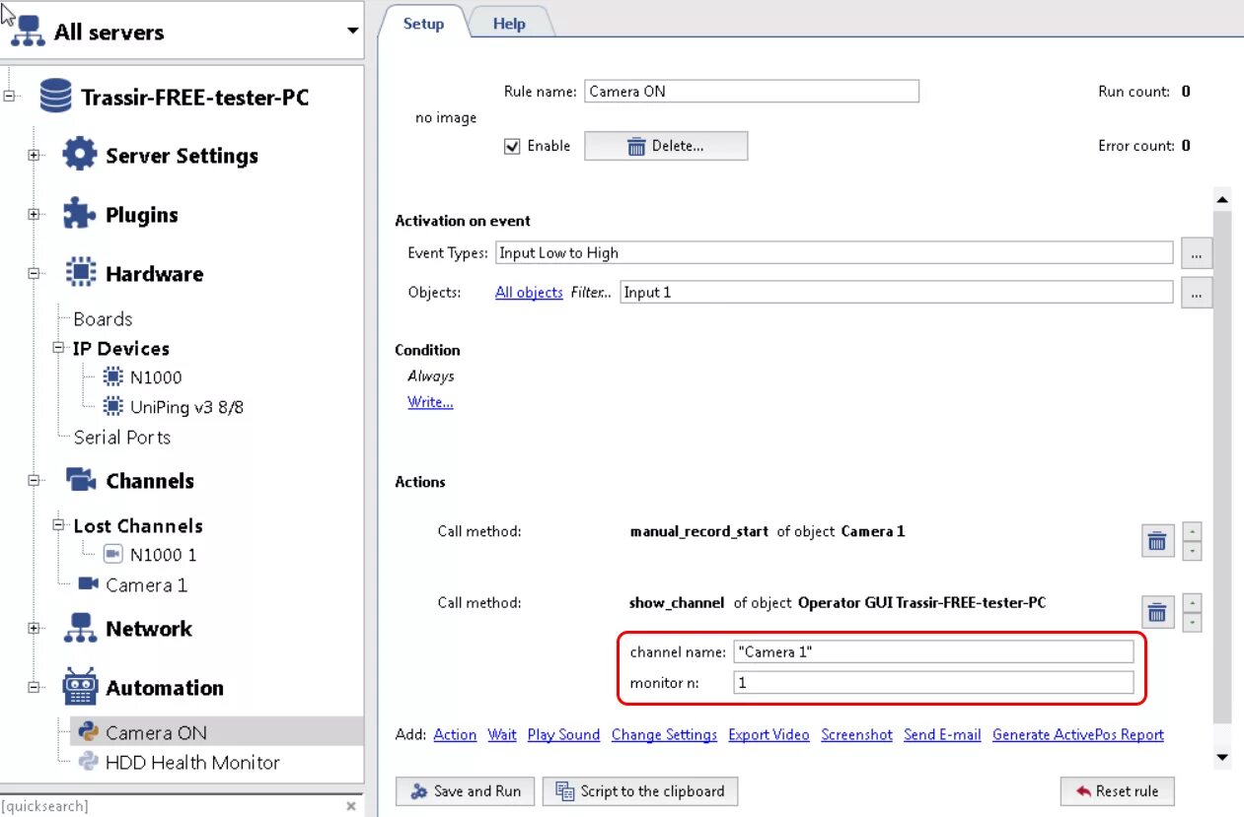This screenshot has height=817, width=1244.
Task: Delete the manual_record_start action with trash icon
Action: [x=1157, y=540]
